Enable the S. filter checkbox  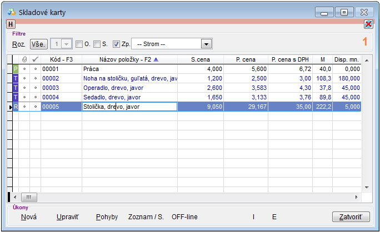pyautogui.click(x=97, y=44)
